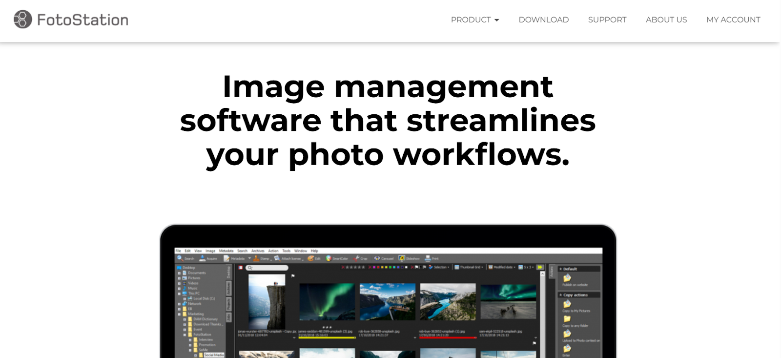The image size is (781, 358).
Task: Expand the Videos node in the tree
Action: 179,283
